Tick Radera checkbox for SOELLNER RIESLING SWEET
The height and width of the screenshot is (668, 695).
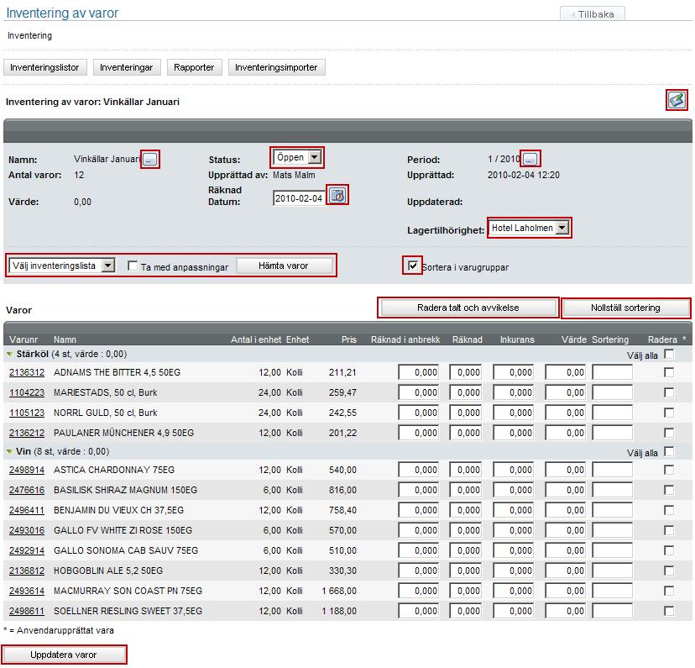[x=669, y=611]
